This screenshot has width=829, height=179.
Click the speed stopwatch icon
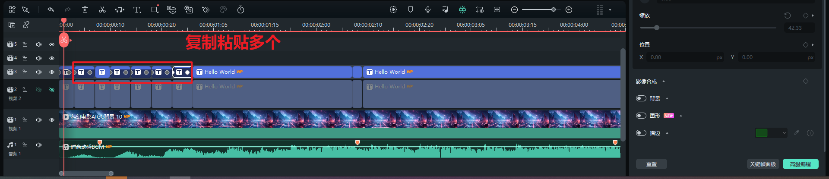pyautogui.click(x=240, y=9)
